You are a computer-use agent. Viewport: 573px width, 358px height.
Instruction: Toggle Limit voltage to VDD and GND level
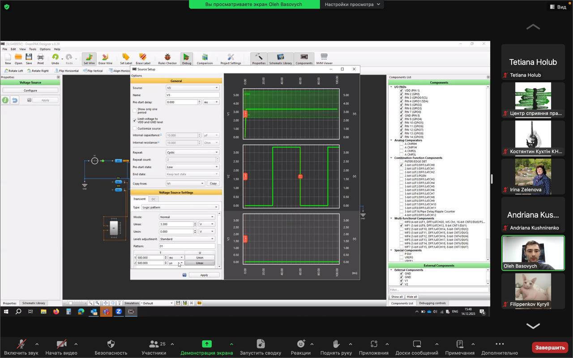pos(135,120)
